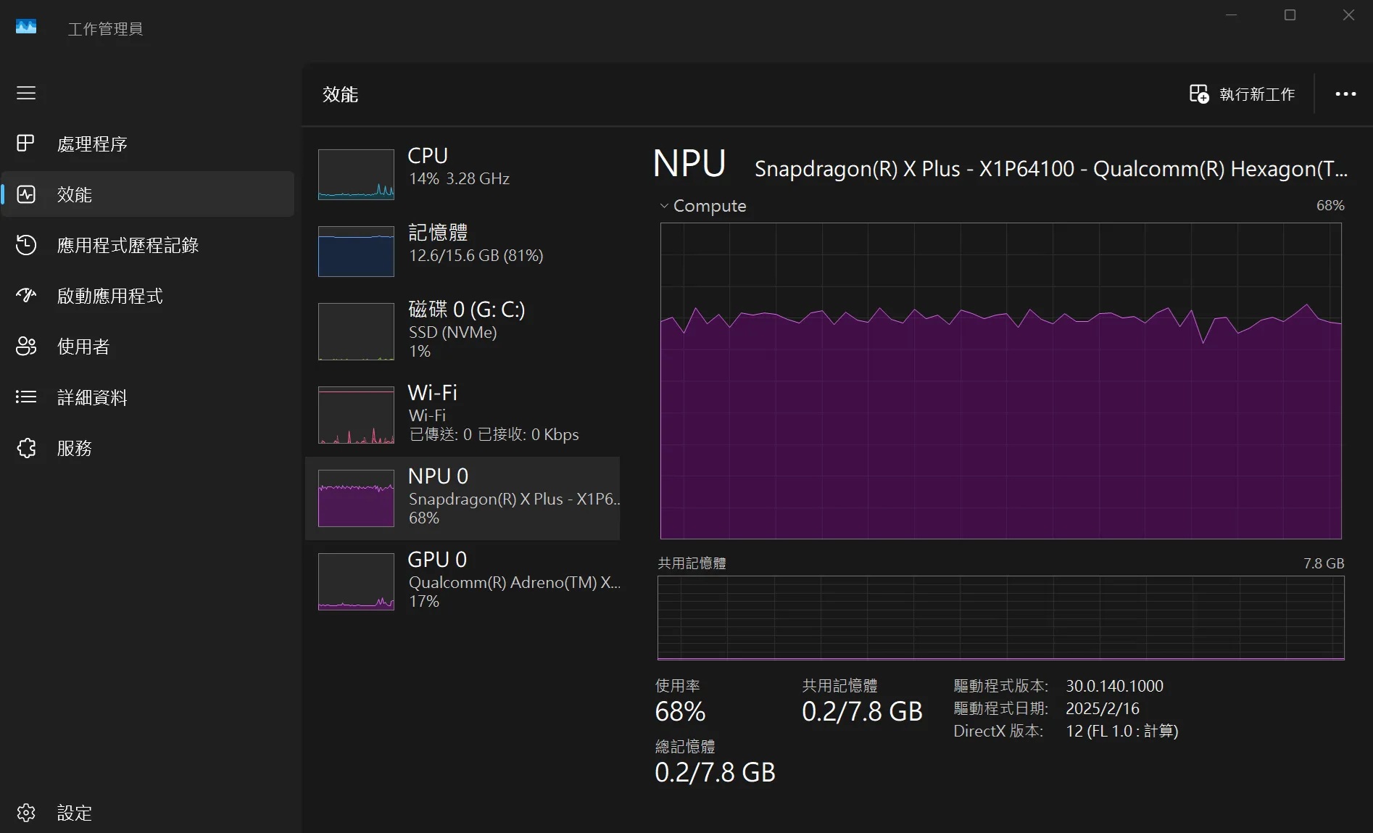
Task: Minimize the Task Manager window
Action: point(1231,14)
